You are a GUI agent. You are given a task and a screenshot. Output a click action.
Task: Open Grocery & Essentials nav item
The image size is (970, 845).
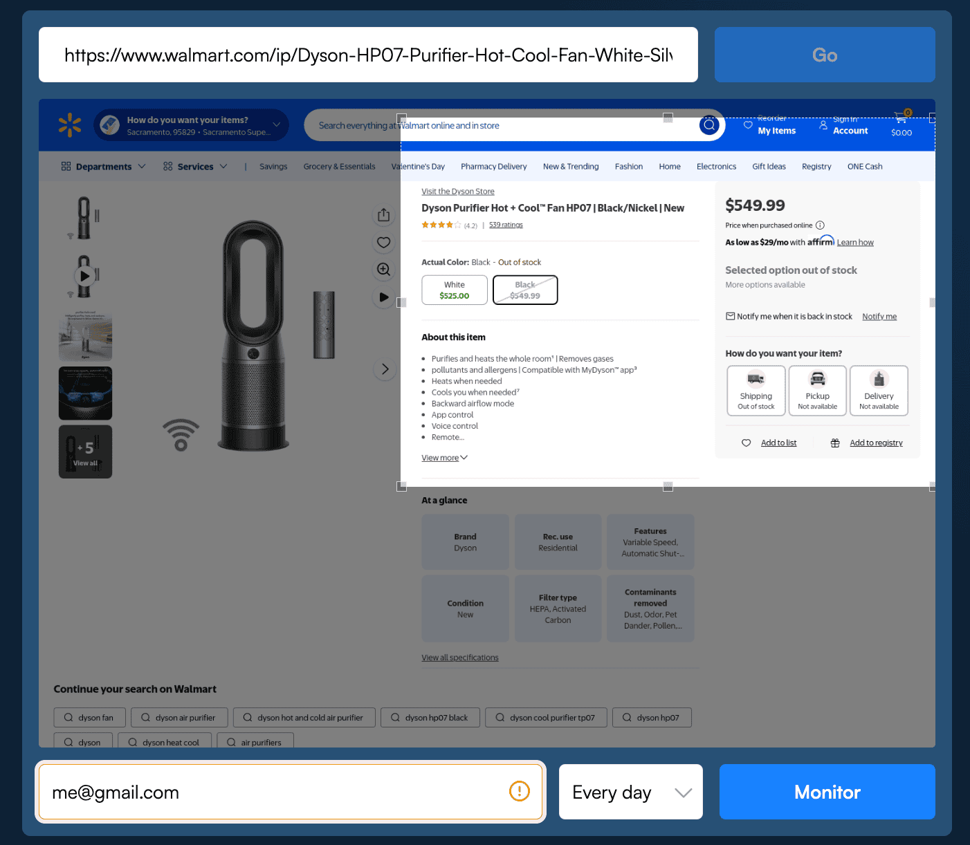click(x=339, y=167)
